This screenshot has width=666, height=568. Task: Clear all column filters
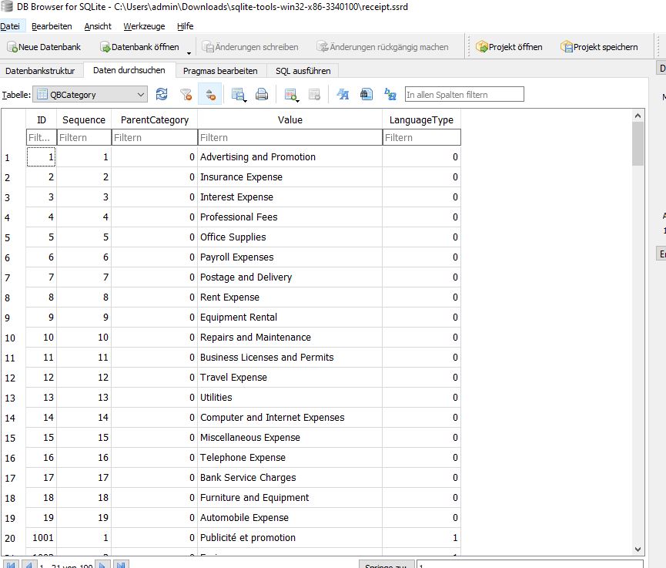pos(186,94)
